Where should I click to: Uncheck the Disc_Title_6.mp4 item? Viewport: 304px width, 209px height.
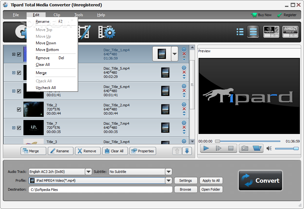19,91
